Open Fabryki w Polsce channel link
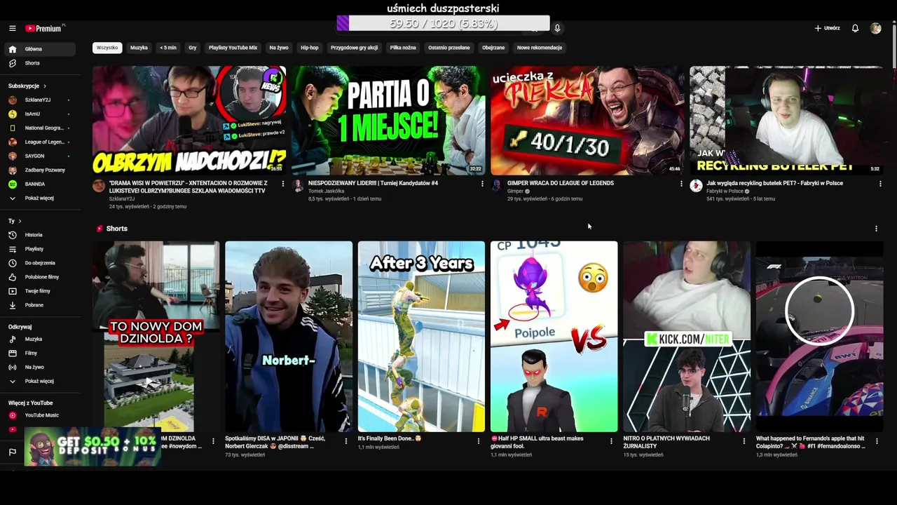The height and width of the screenshot is (505, 897). tap(725, 191)
